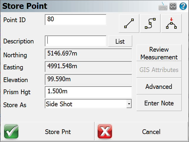
Task: Click the Point ID label
Action: pos(14,20)
